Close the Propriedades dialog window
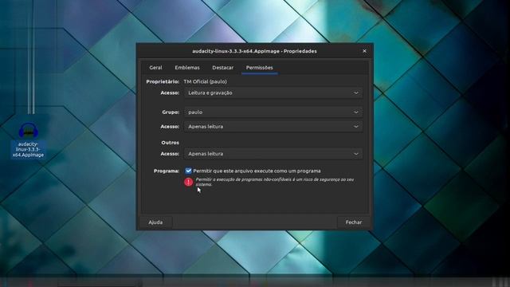Screen dimensions: 510x287 [x=364, y=51]
